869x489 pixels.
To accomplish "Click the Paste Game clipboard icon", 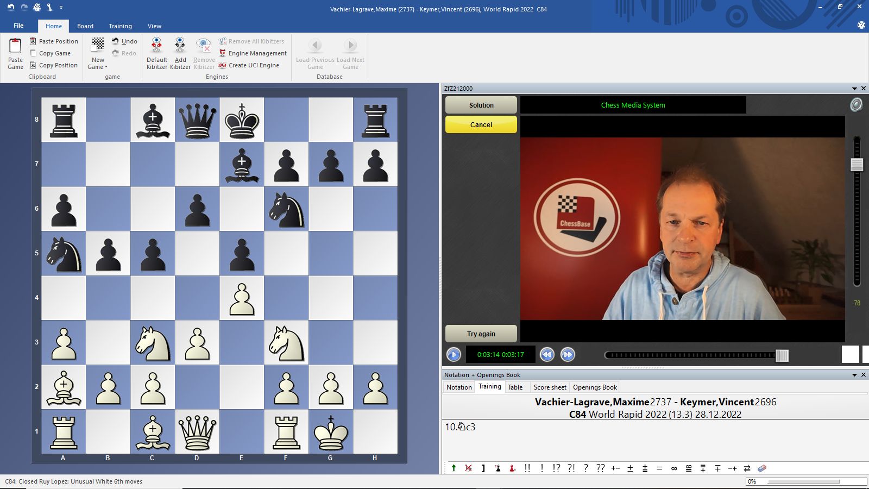I will tap(15, 47).
